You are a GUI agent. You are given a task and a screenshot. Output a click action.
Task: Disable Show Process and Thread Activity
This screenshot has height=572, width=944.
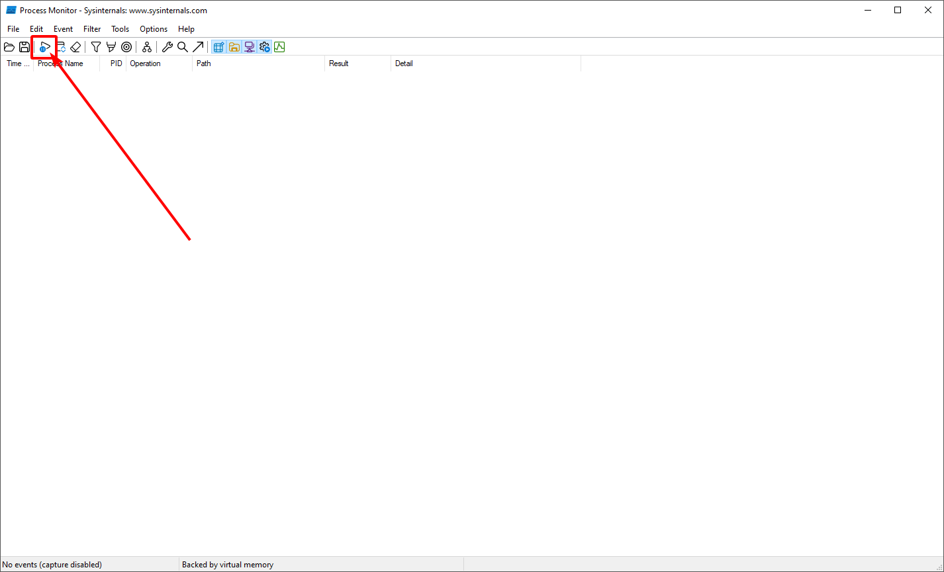coord(265,46)
